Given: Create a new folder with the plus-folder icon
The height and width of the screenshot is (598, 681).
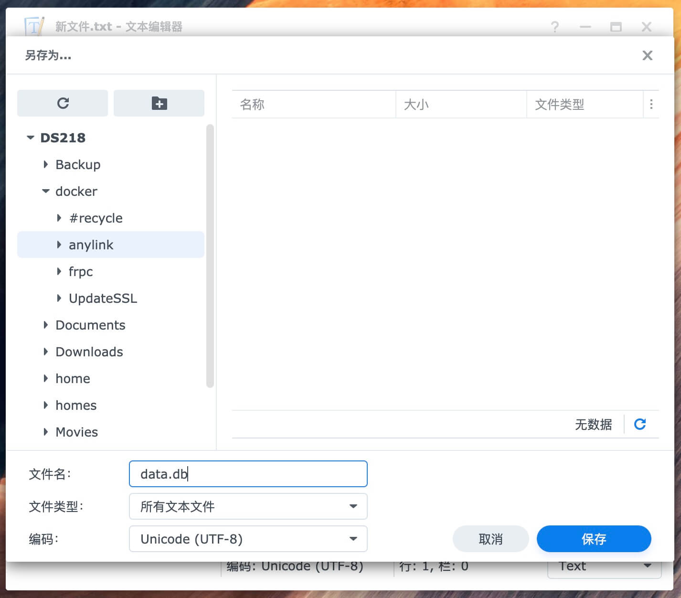Looking at the screenshot, I should (x=159, y=103).
